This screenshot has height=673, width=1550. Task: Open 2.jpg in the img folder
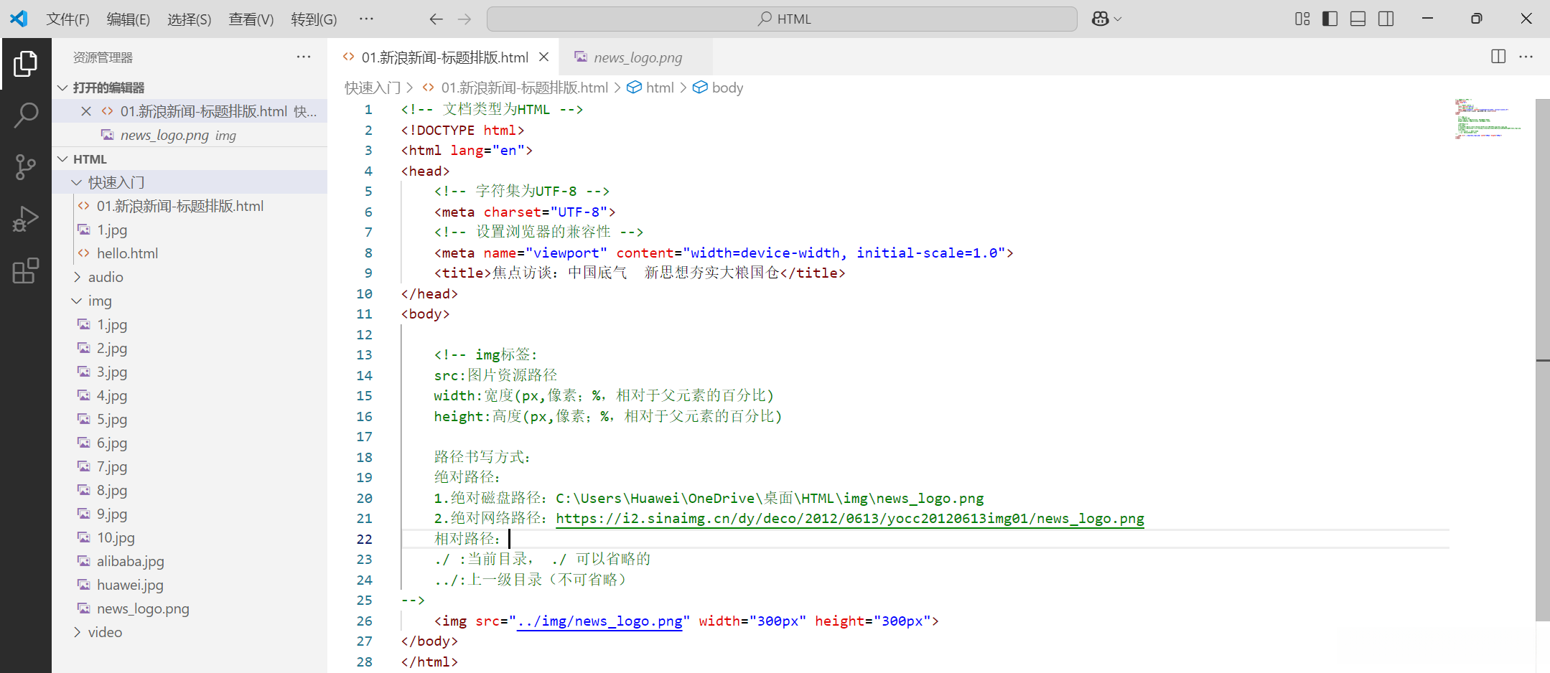(x=190, y=348)
